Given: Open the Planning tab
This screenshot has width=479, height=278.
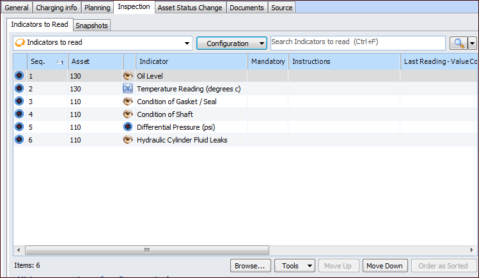Looking at the screenshot, I should click(x=97, y=8).
